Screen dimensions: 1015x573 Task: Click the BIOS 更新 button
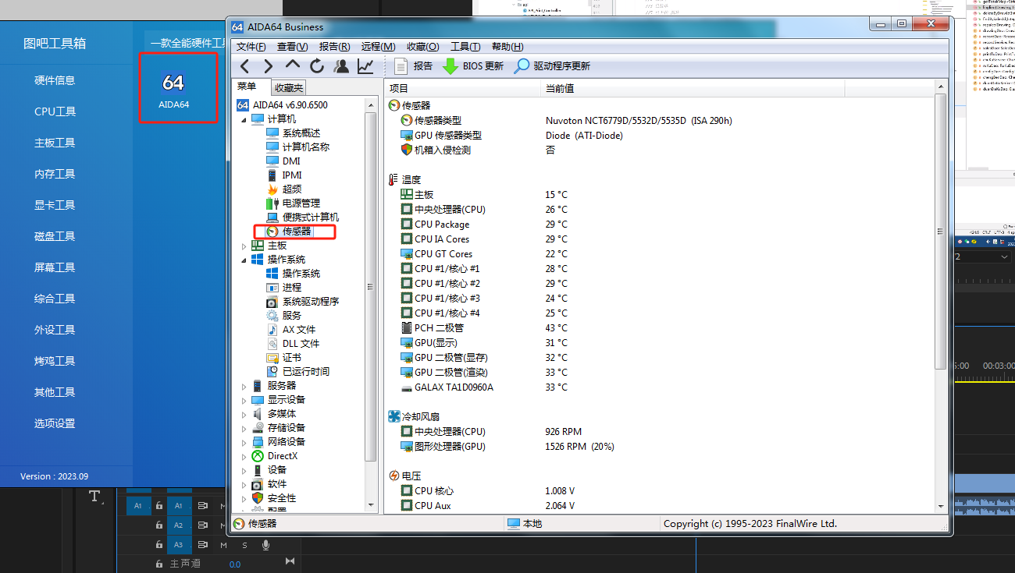point(472,66)
